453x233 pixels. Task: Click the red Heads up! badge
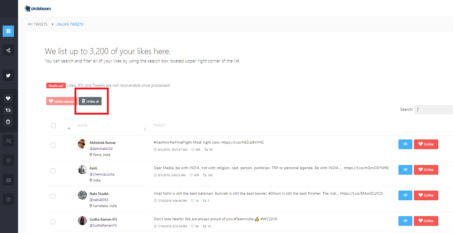pyautogui.click(x=56, y=86)
